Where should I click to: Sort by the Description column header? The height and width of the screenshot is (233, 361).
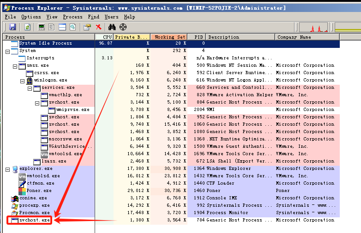pos(241,37)
